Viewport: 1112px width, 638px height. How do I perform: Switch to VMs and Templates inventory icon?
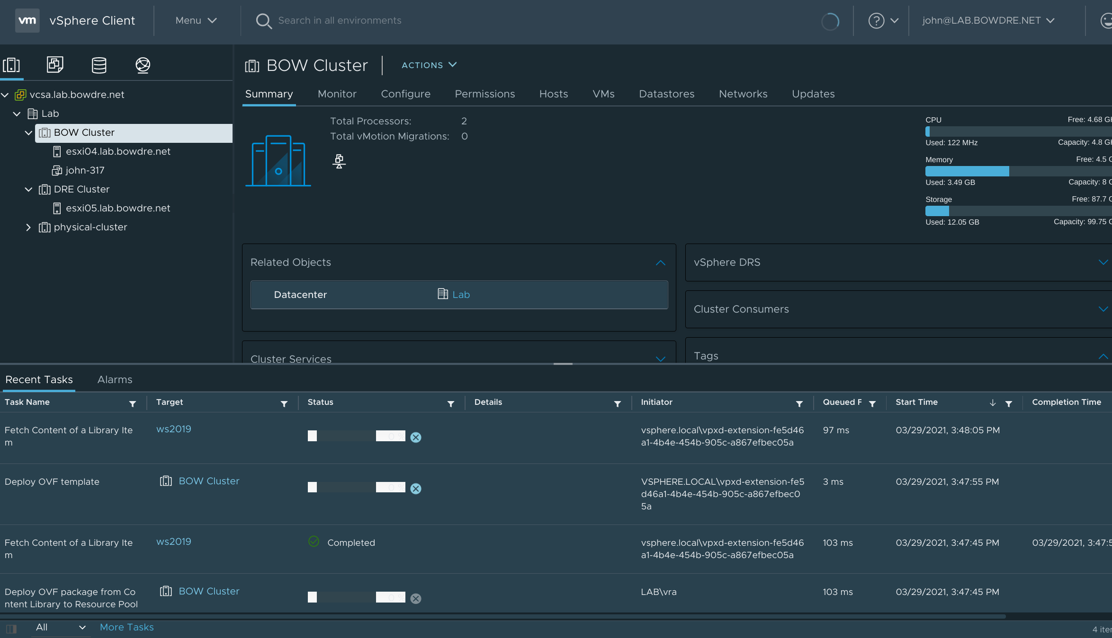55,65
